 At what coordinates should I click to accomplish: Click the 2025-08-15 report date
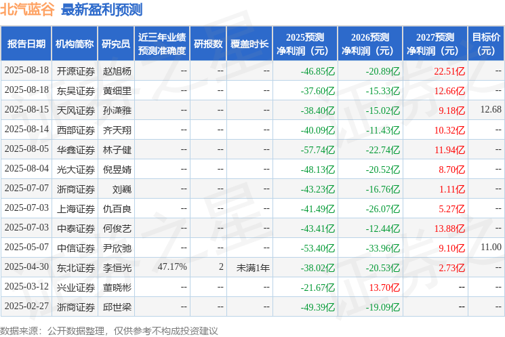click(x=26, y=110)
